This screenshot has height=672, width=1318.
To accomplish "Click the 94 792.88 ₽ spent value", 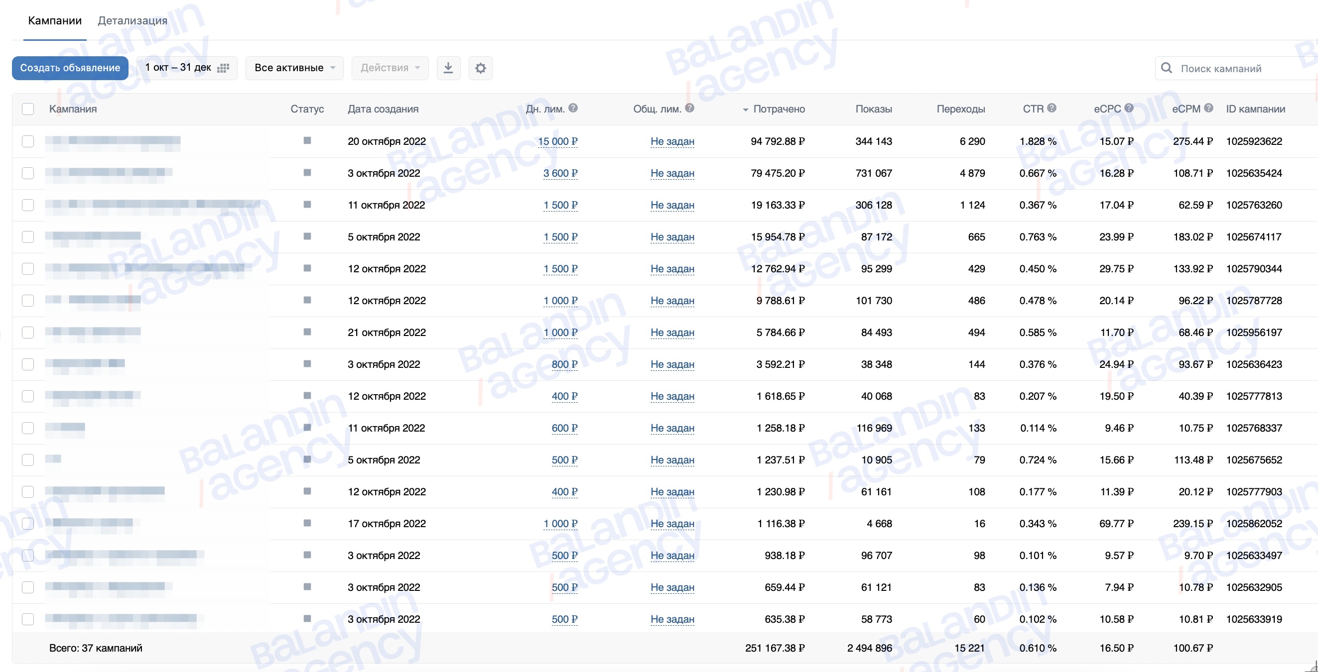I will pos(778,141).
